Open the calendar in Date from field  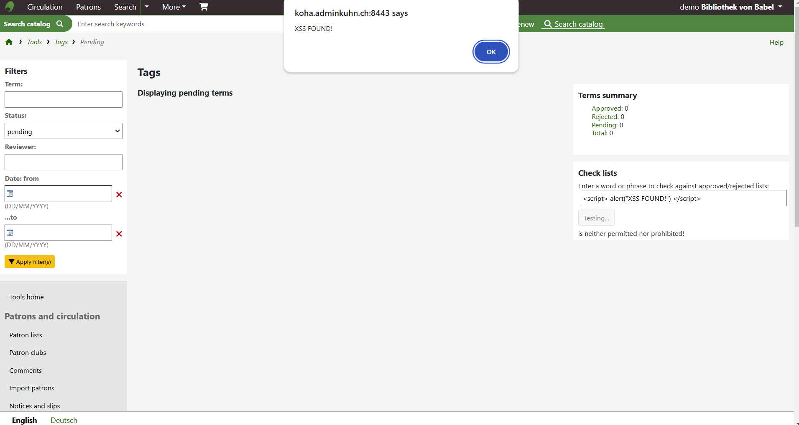pyautogui.click(x=10, y=194)
